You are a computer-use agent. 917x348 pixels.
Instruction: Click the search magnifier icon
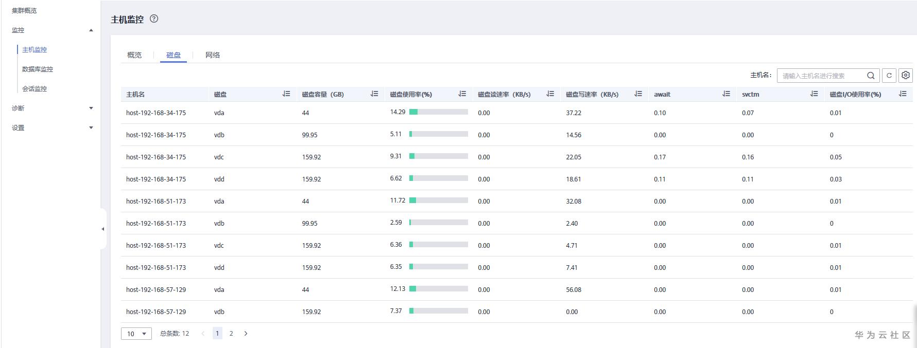coord(871,76)
